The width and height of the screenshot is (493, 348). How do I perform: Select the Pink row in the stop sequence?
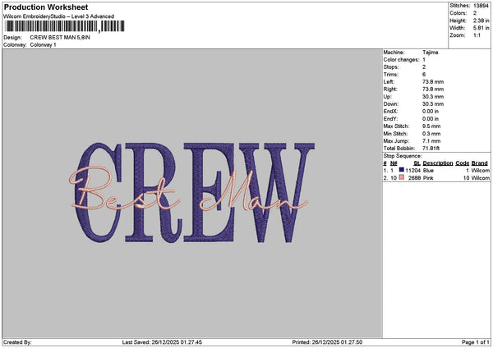click(436, 178)
